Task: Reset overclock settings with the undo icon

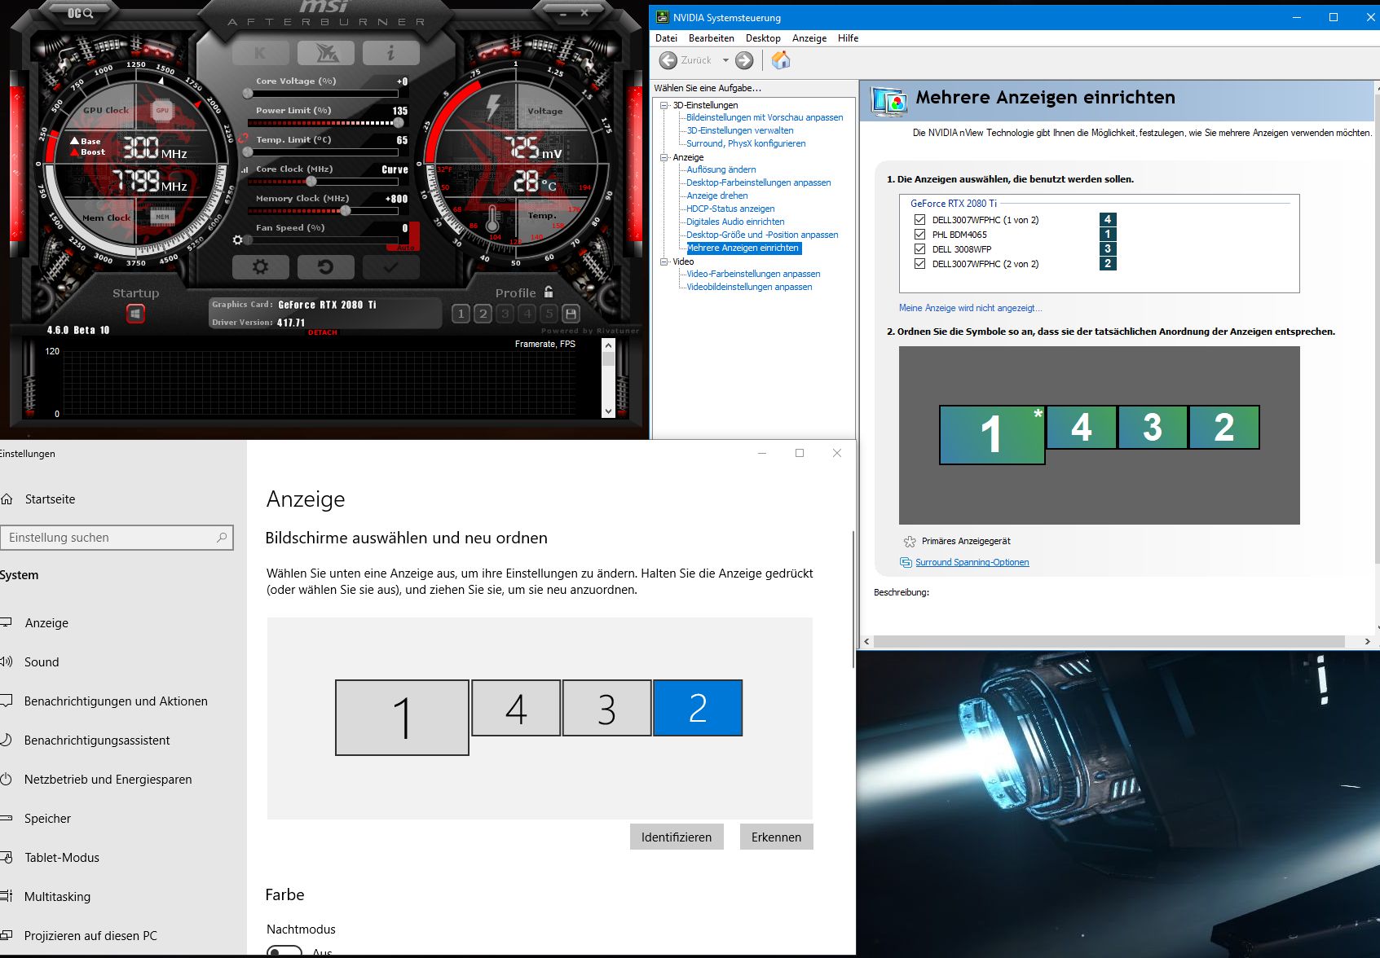Action: pyautogui.click(x=326, y=267)
